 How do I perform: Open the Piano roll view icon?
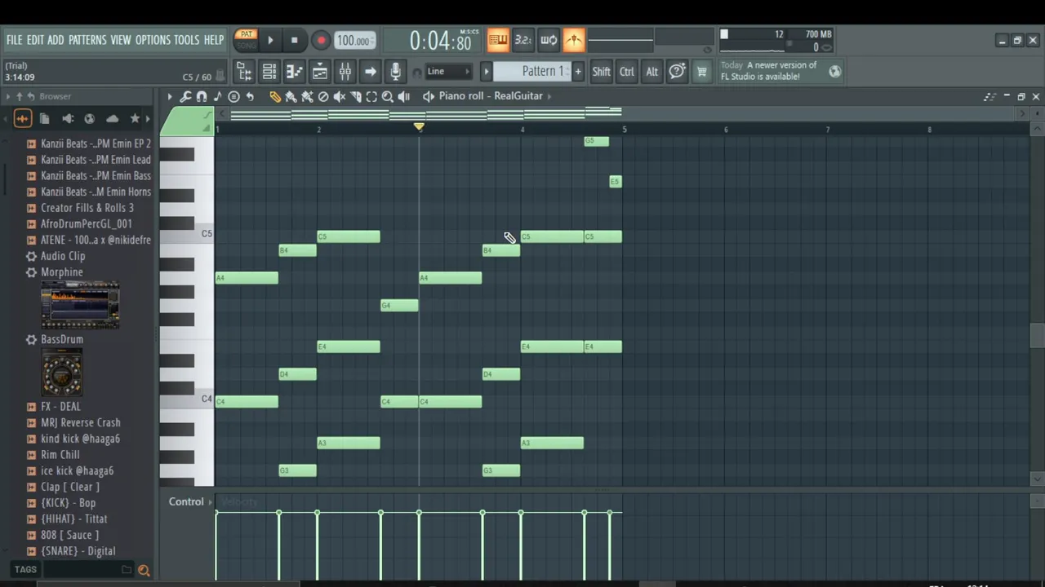pyautogui.click(x=294, y=72)
